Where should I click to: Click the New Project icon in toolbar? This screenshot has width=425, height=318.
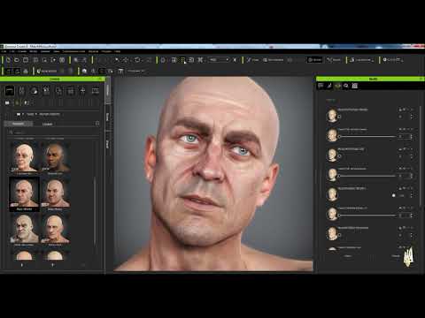[8, 60]
